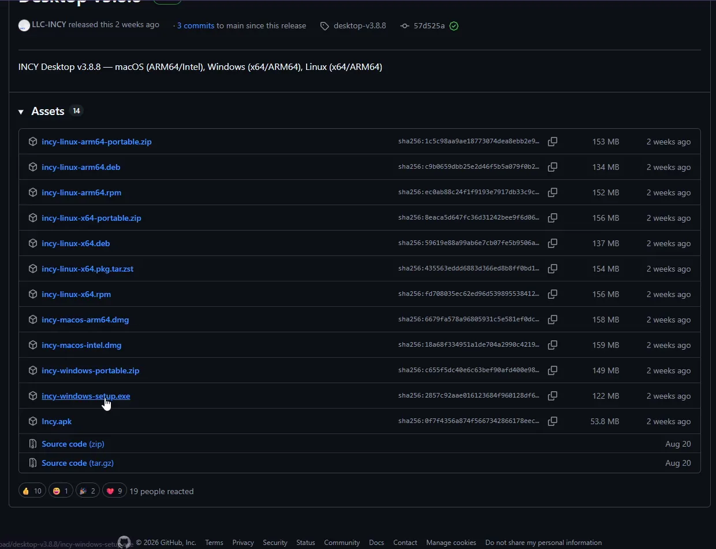Copy SHA256 hash of incy-macos-arm64.dmg

point(553,320)
